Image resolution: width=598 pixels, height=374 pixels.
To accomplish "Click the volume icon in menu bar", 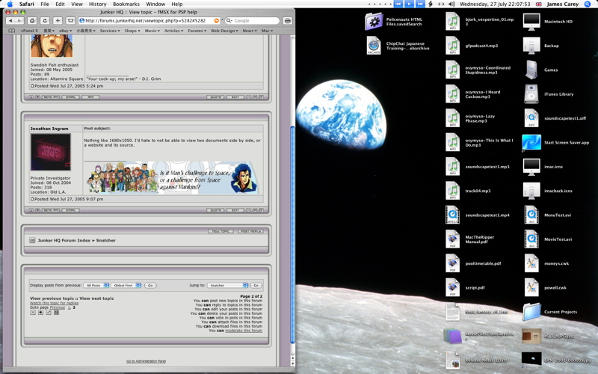I will coord(451,4).
